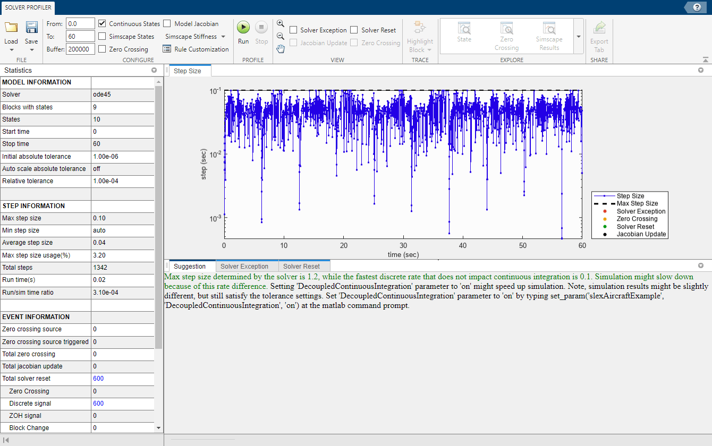Screen dimensions: 712x446
Task: Click the Save floppy disk icon
Action: (x=31, y=28)
